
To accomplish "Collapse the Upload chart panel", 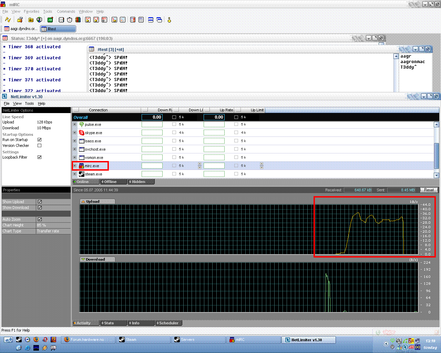I will 83,202.
